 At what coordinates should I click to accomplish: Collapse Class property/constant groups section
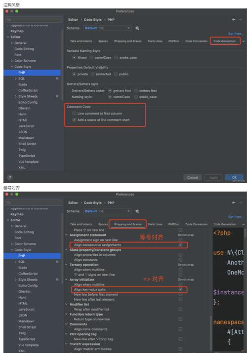(x=66, y=250)
